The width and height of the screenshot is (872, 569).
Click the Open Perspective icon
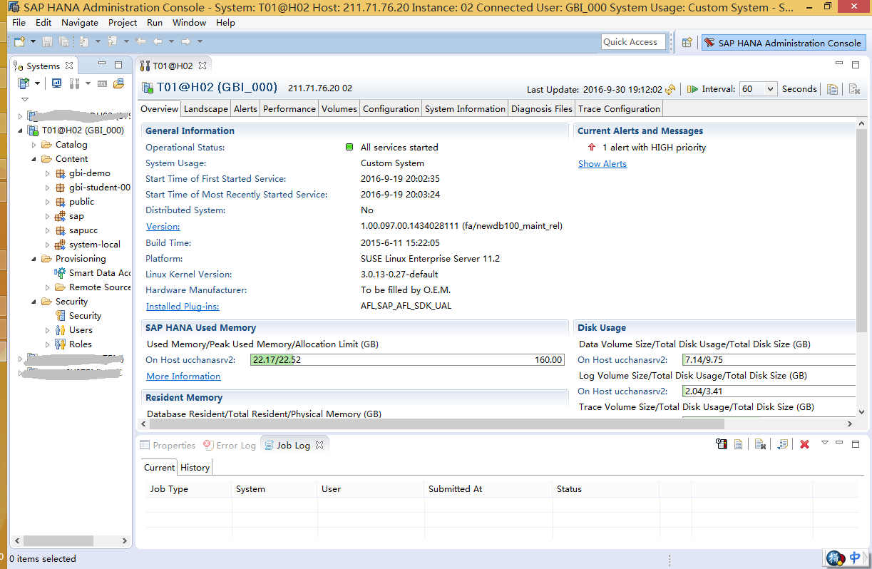coord(687,43)
